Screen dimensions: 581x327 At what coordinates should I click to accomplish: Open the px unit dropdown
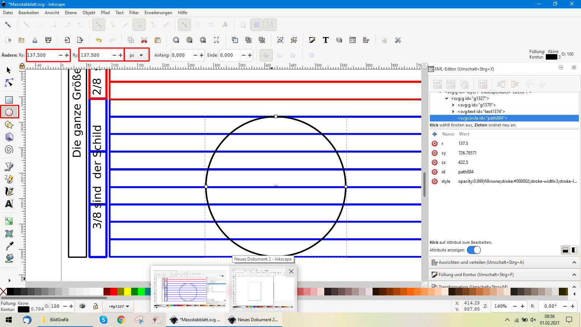137,55
